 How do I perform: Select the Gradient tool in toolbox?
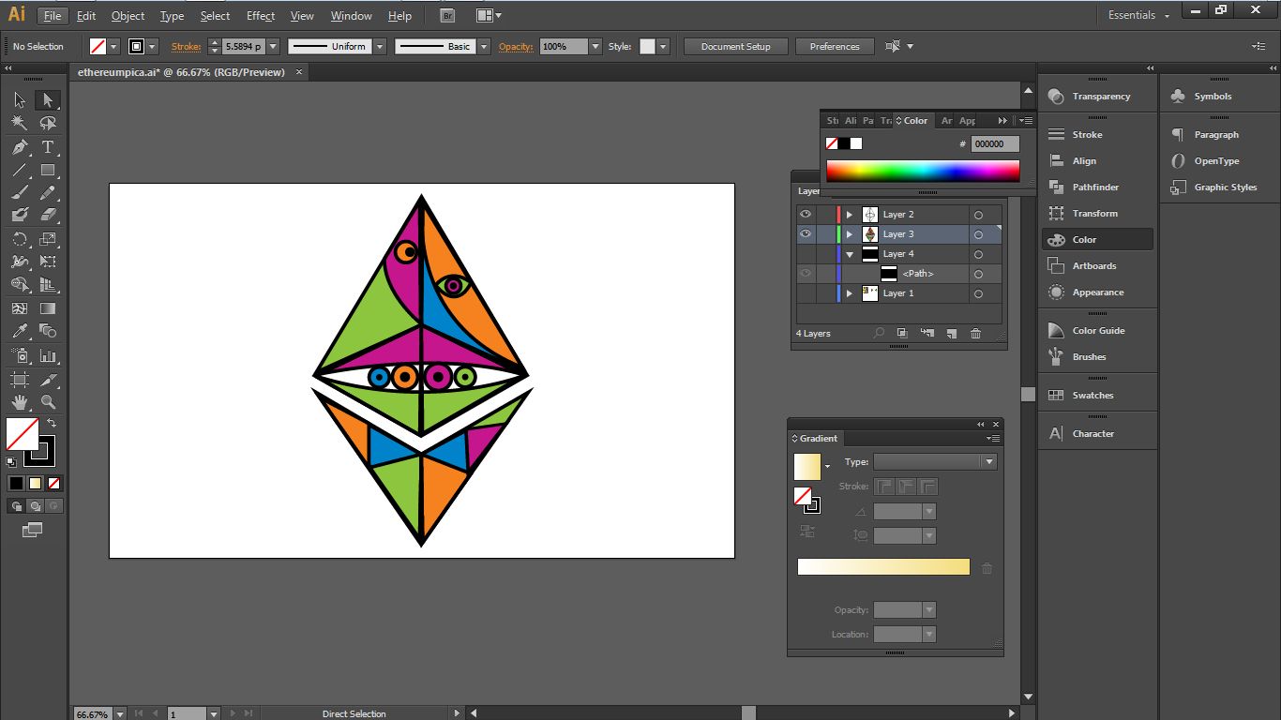[48, 308]
